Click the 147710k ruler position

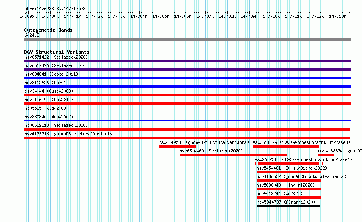click(271, 16)
